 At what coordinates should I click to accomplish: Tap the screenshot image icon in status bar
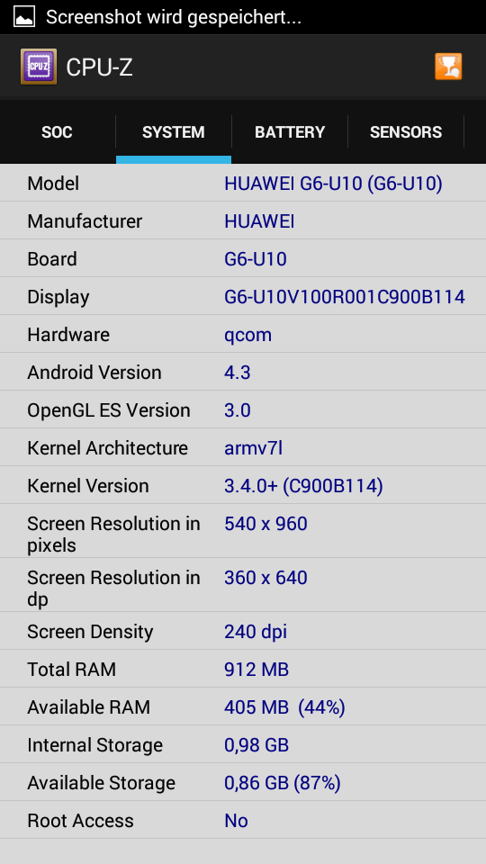[24, 16]
